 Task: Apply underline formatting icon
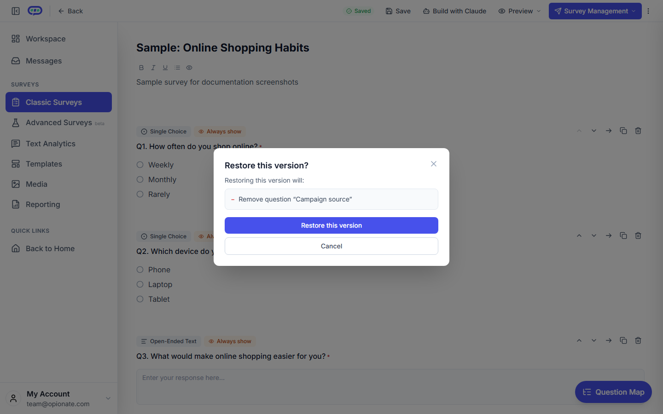(165, 68)
